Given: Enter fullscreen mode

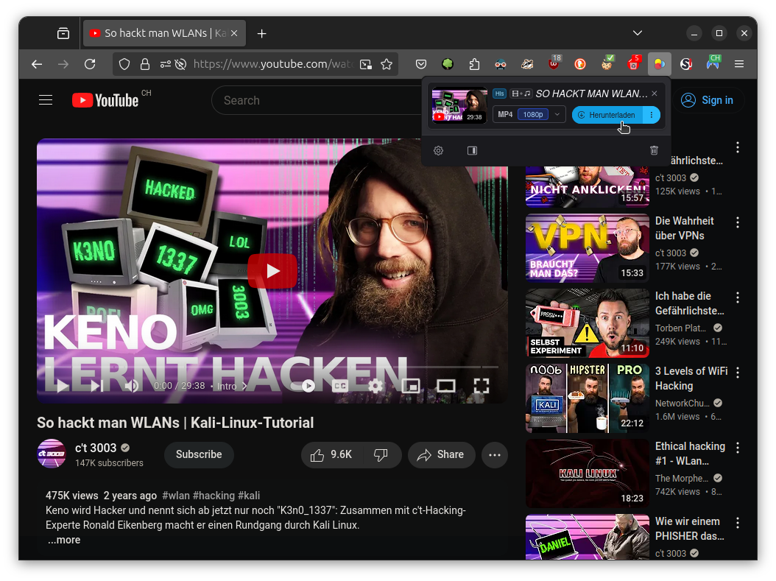Looking at the screenshot, I should (482, 386).
